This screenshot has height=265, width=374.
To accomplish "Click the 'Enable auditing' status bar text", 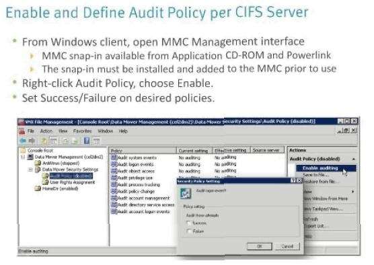I will tap(34, 251).
